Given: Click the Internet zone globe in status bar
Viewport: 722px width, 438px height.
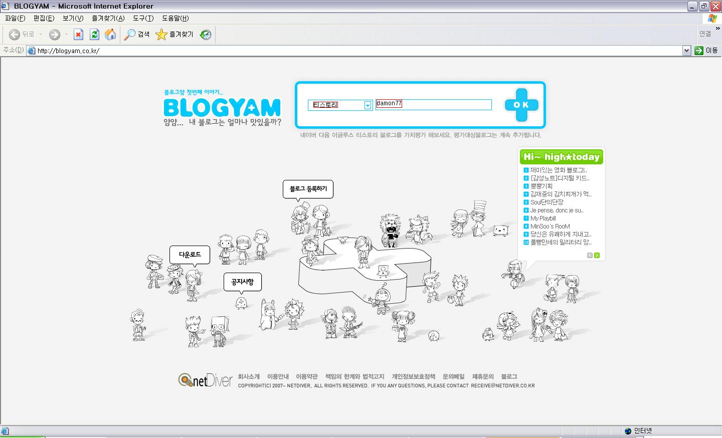Looking at the screenshot, I should (628, 431).
